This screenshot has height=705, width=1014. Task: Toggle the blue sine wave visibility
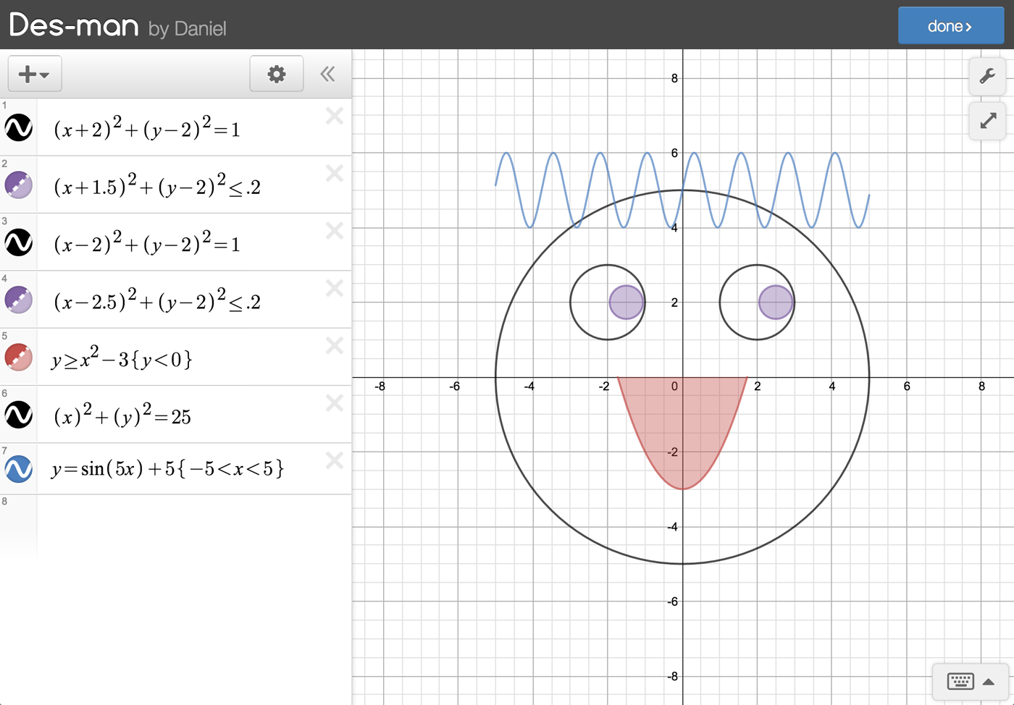click(x=19, y=469)
